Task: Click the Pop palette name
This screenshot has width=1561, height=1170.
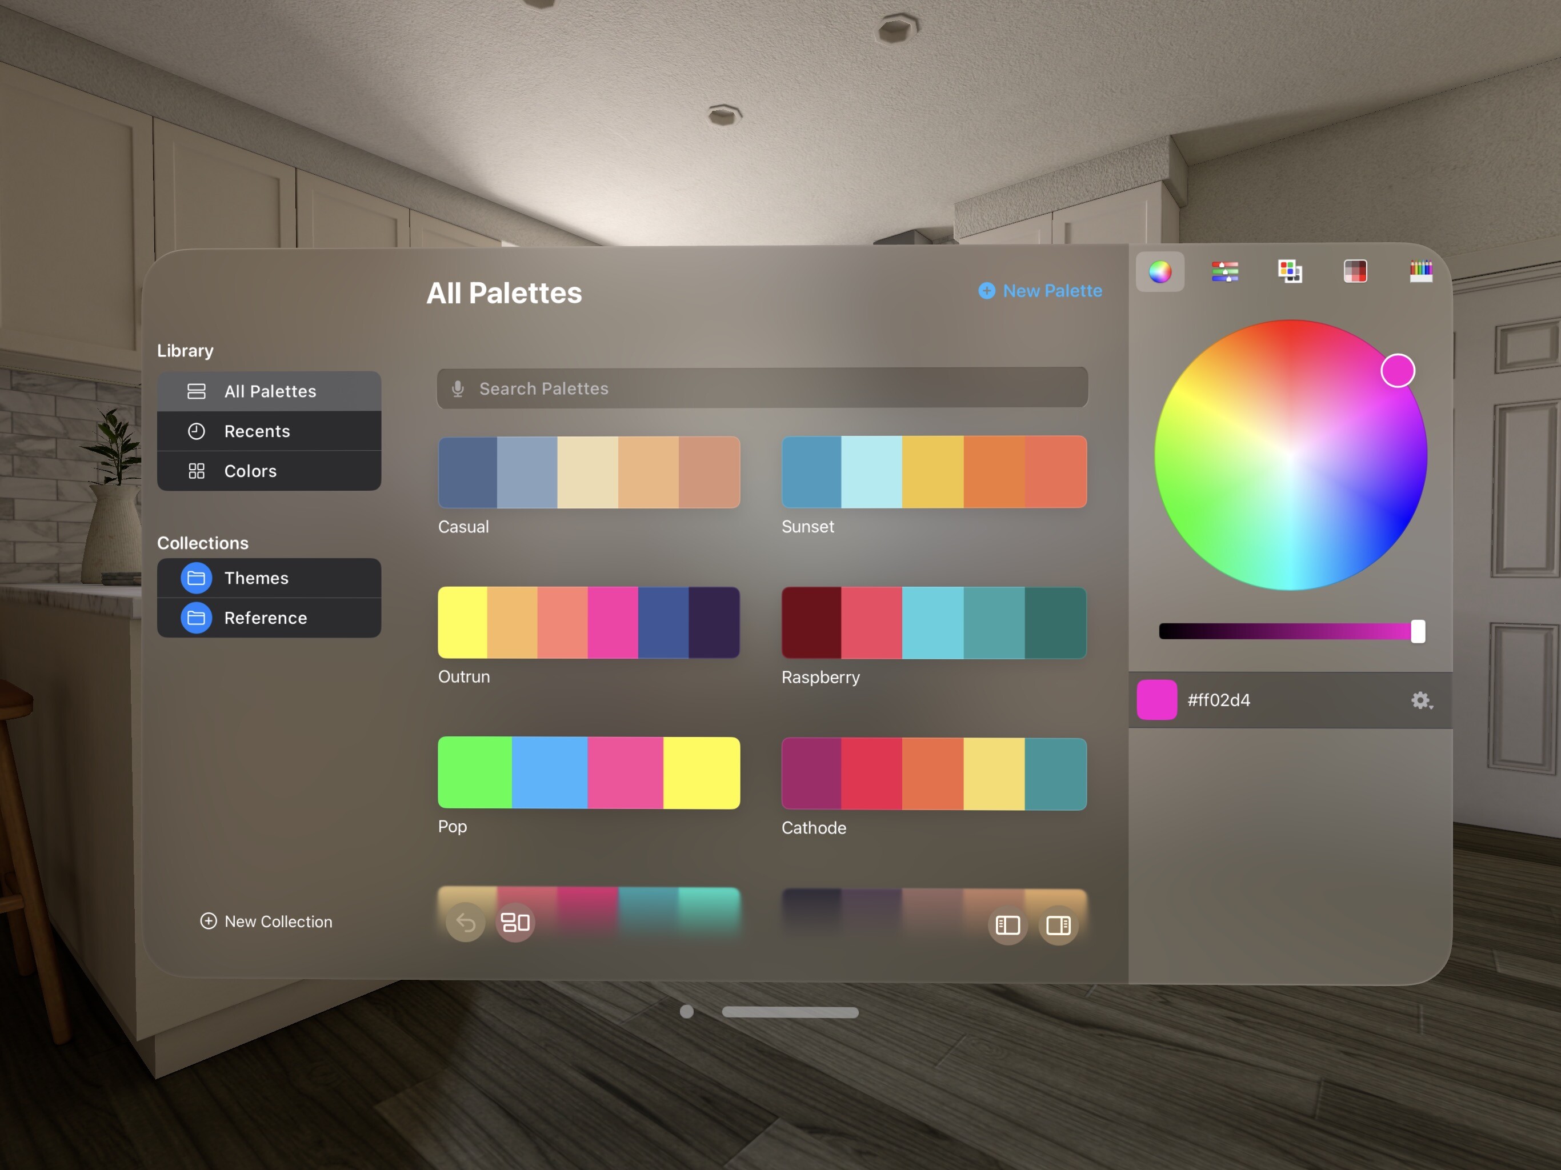Action: [x=453, y=826]
